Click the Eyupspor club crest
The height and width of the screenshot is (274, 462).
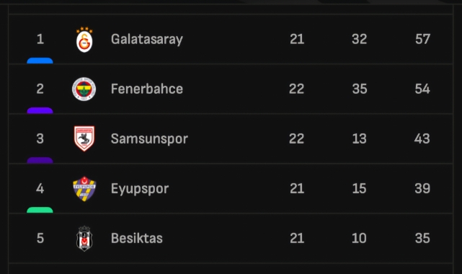tap(84, 189)
